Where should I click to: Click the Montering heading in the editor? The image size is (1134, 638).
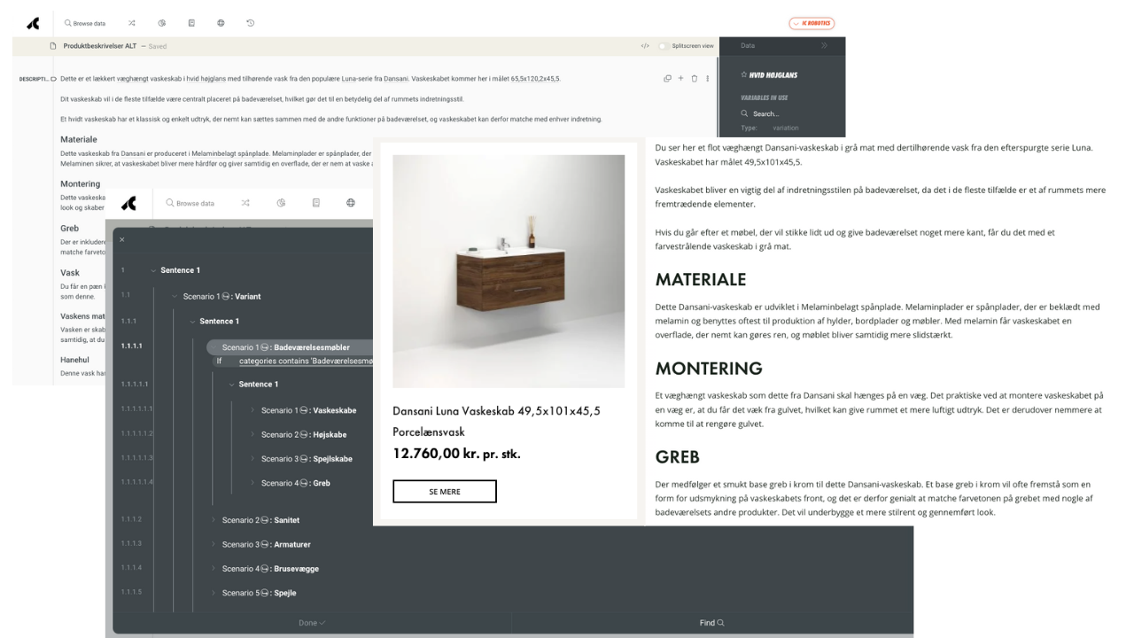pyautogui.click(x=81, y=184)
